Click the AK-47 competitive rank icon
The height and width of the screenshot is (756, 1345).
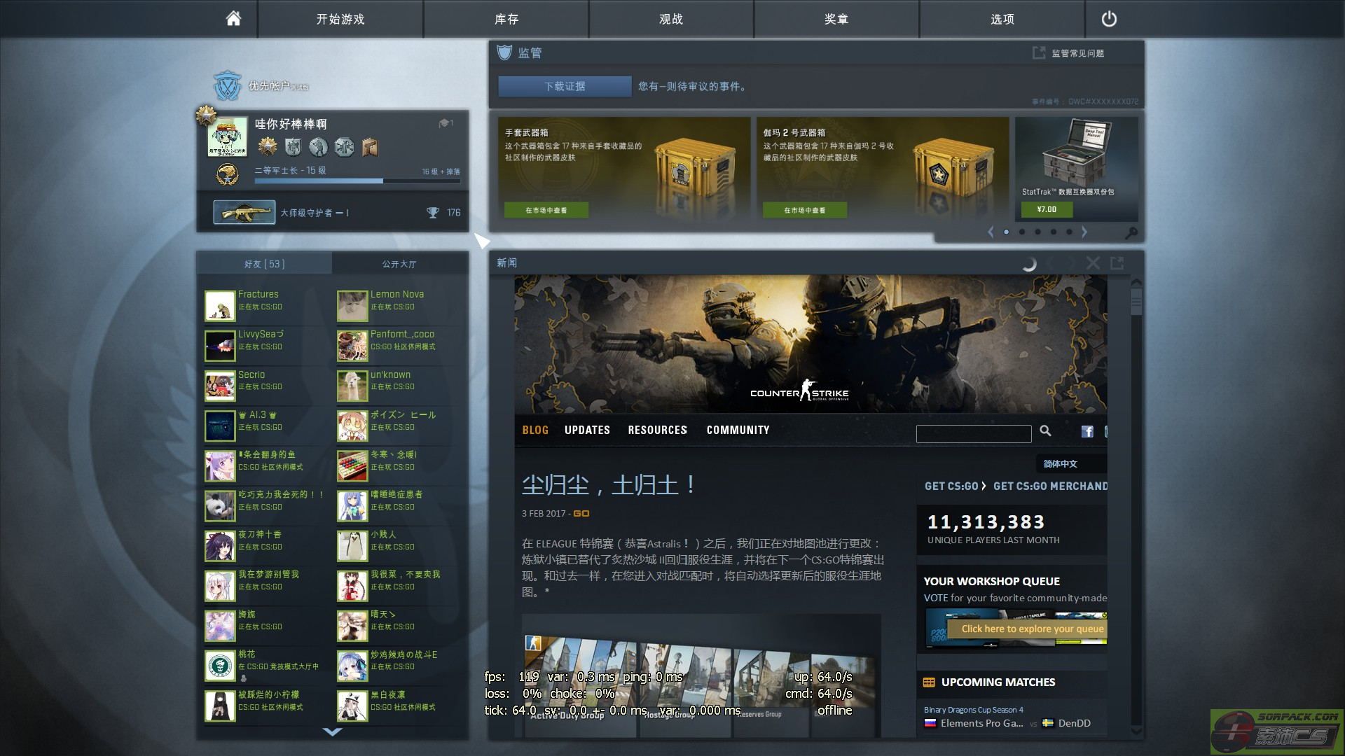(x=244, y=212)
